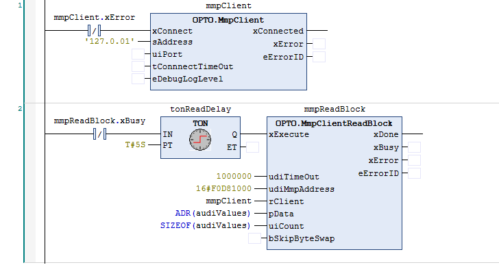Select the udiMmpAddress pin label
499x265 pixels.
tap(302, 189)
